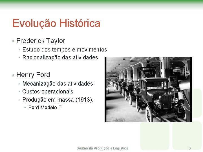Select 'Produção em massa (1913).' line
Image resolution: width=203 pixels, height=152 pixels.
point(58,100)
